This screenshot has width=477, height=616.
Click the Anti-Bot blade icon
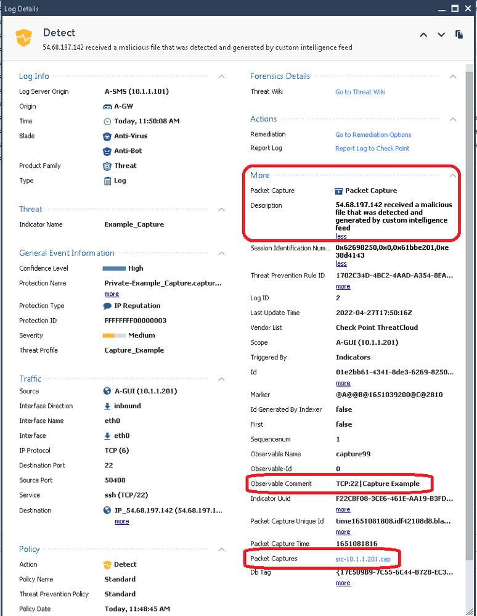tap(107, 151)
